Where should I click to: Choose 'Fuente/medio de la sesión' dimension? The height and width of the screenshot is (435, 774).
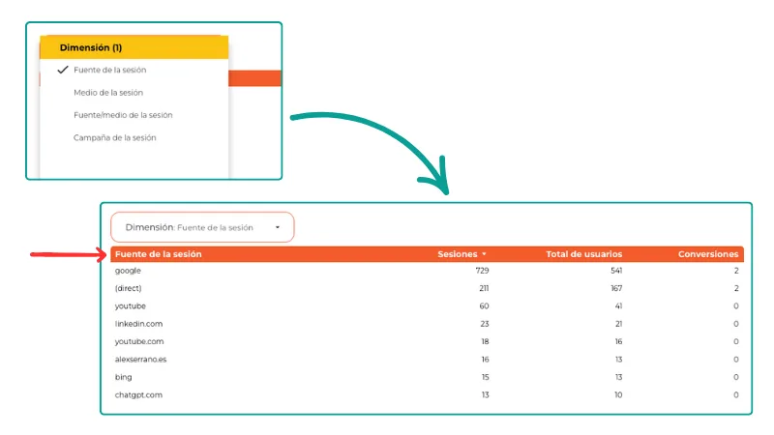(x=123, y=115)
